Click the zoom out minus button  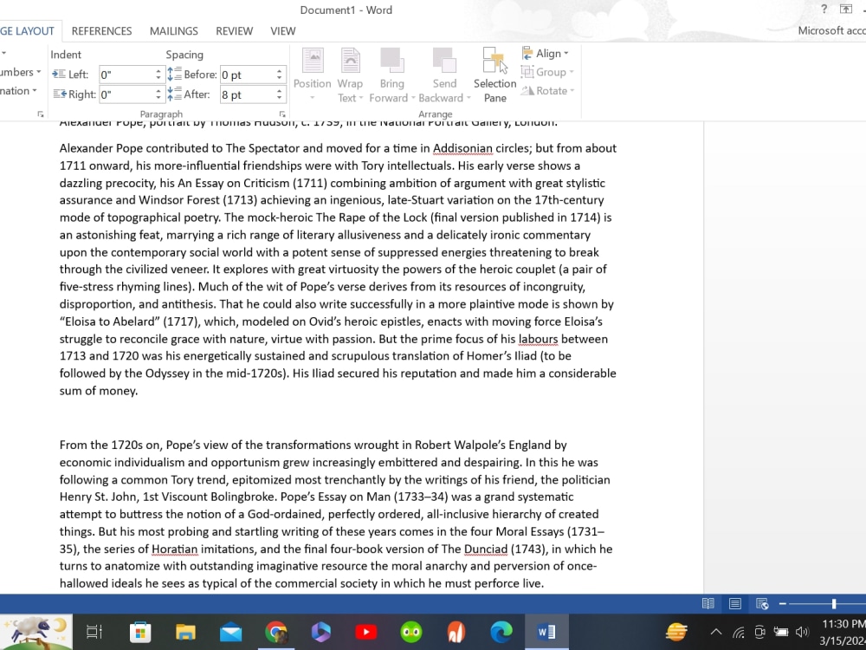pos(783,603)
